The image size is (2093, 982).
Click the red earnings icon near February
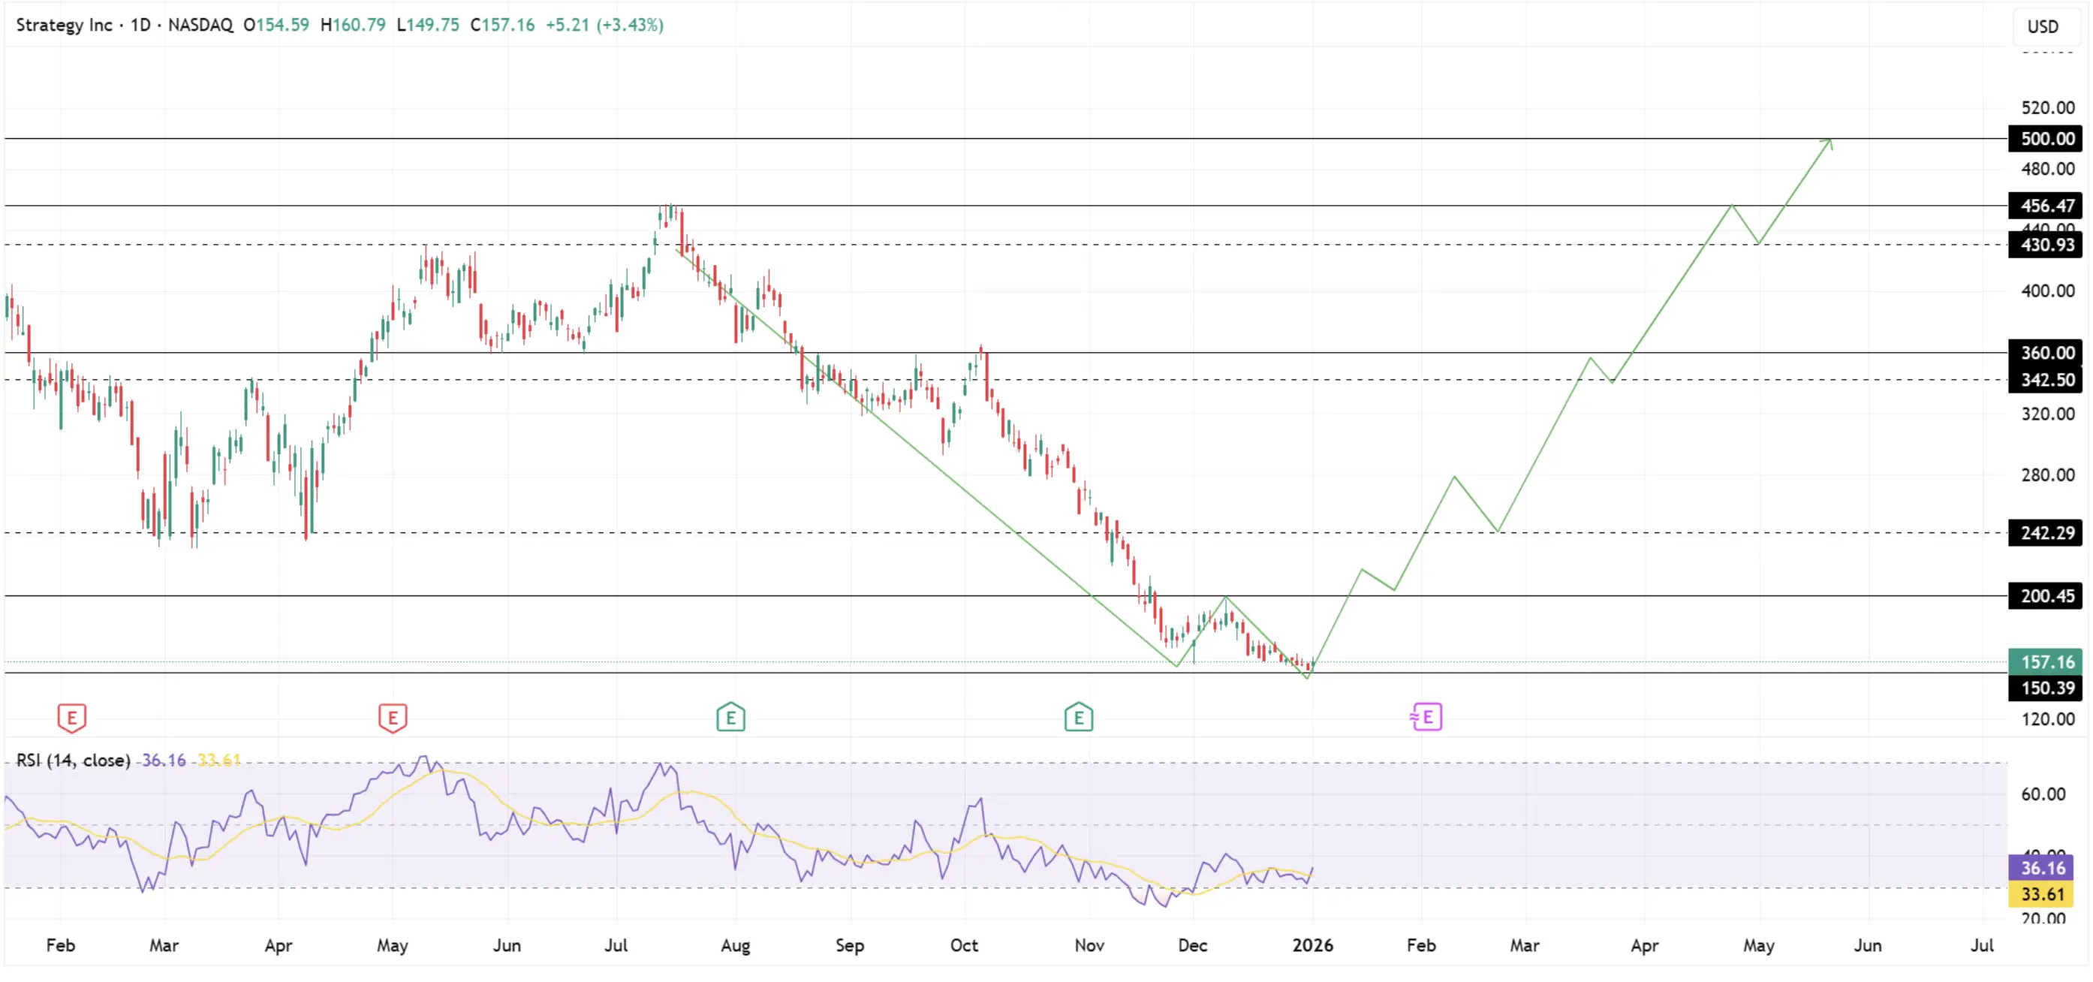[71, 717]
